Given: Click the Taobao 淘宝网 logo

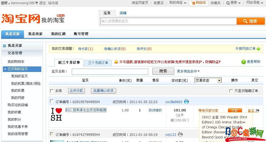Looking at the screenshot, I should 21,19.
